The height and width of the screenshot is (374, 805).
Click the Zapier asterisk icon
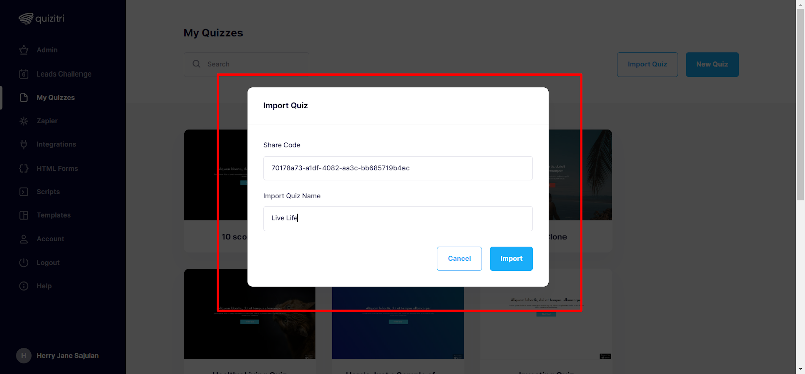(x=24, y=121)
